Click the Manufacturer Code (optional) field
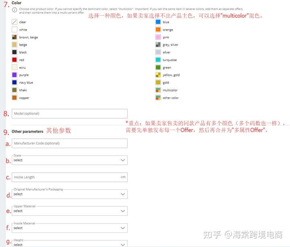Screen dimensions: 290x247 tap(70, 143)
